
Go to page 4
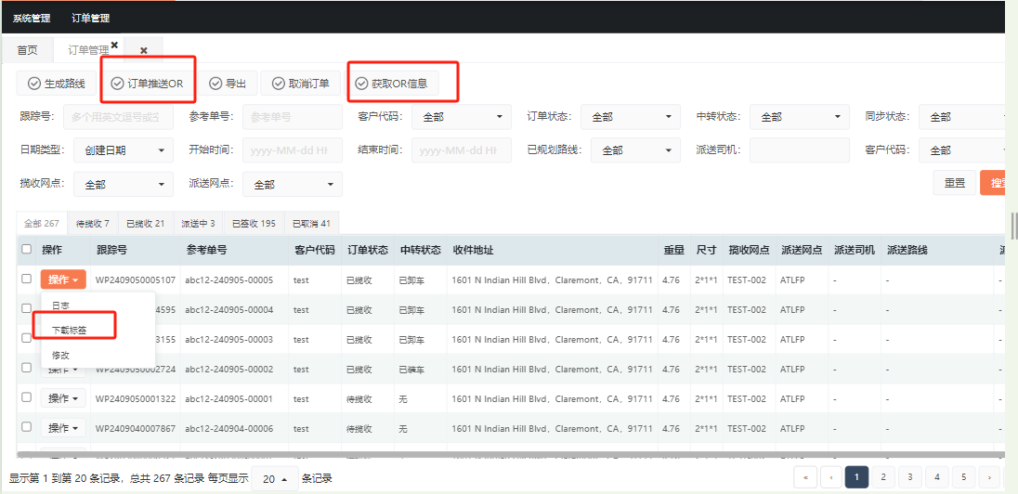click(937, 477)
